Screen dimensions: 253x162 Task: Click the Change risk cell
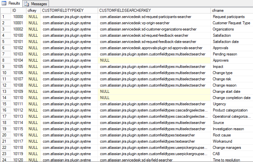tap(232, 79)
